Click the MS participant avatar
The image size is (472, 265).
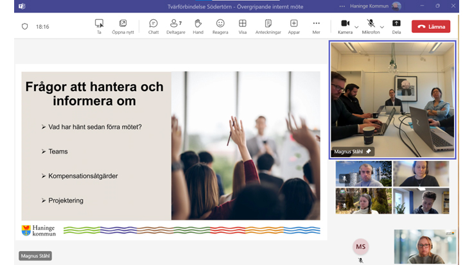360,246
